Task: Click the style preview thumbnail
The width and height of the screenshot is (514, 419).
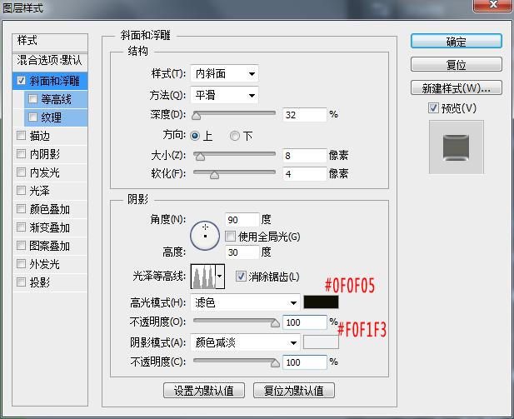Action: point(456,147)
